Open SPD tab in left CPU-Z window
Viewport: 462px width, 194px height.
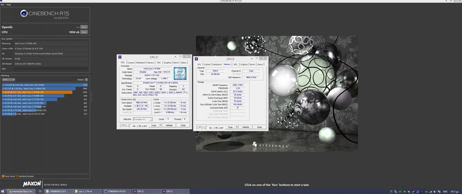(x=158, y=62)
